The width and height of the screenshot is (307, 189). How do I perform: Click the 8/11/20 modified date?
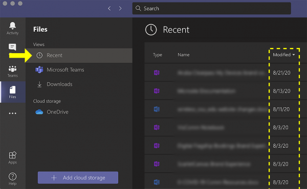281,109
